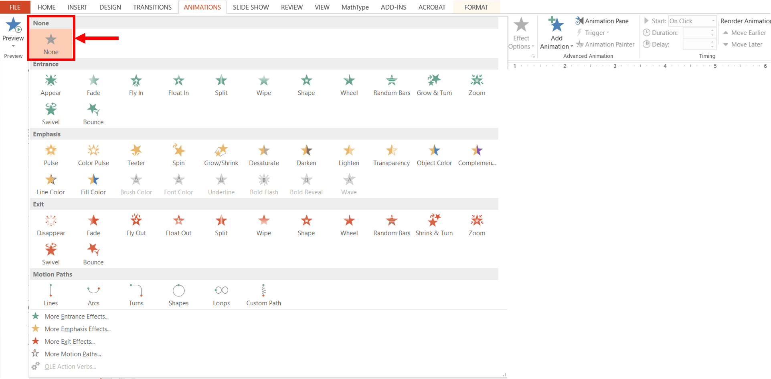Click Move Earlier in Reorder Animation
Screen dimensions: 771x379
coord(745,33)
